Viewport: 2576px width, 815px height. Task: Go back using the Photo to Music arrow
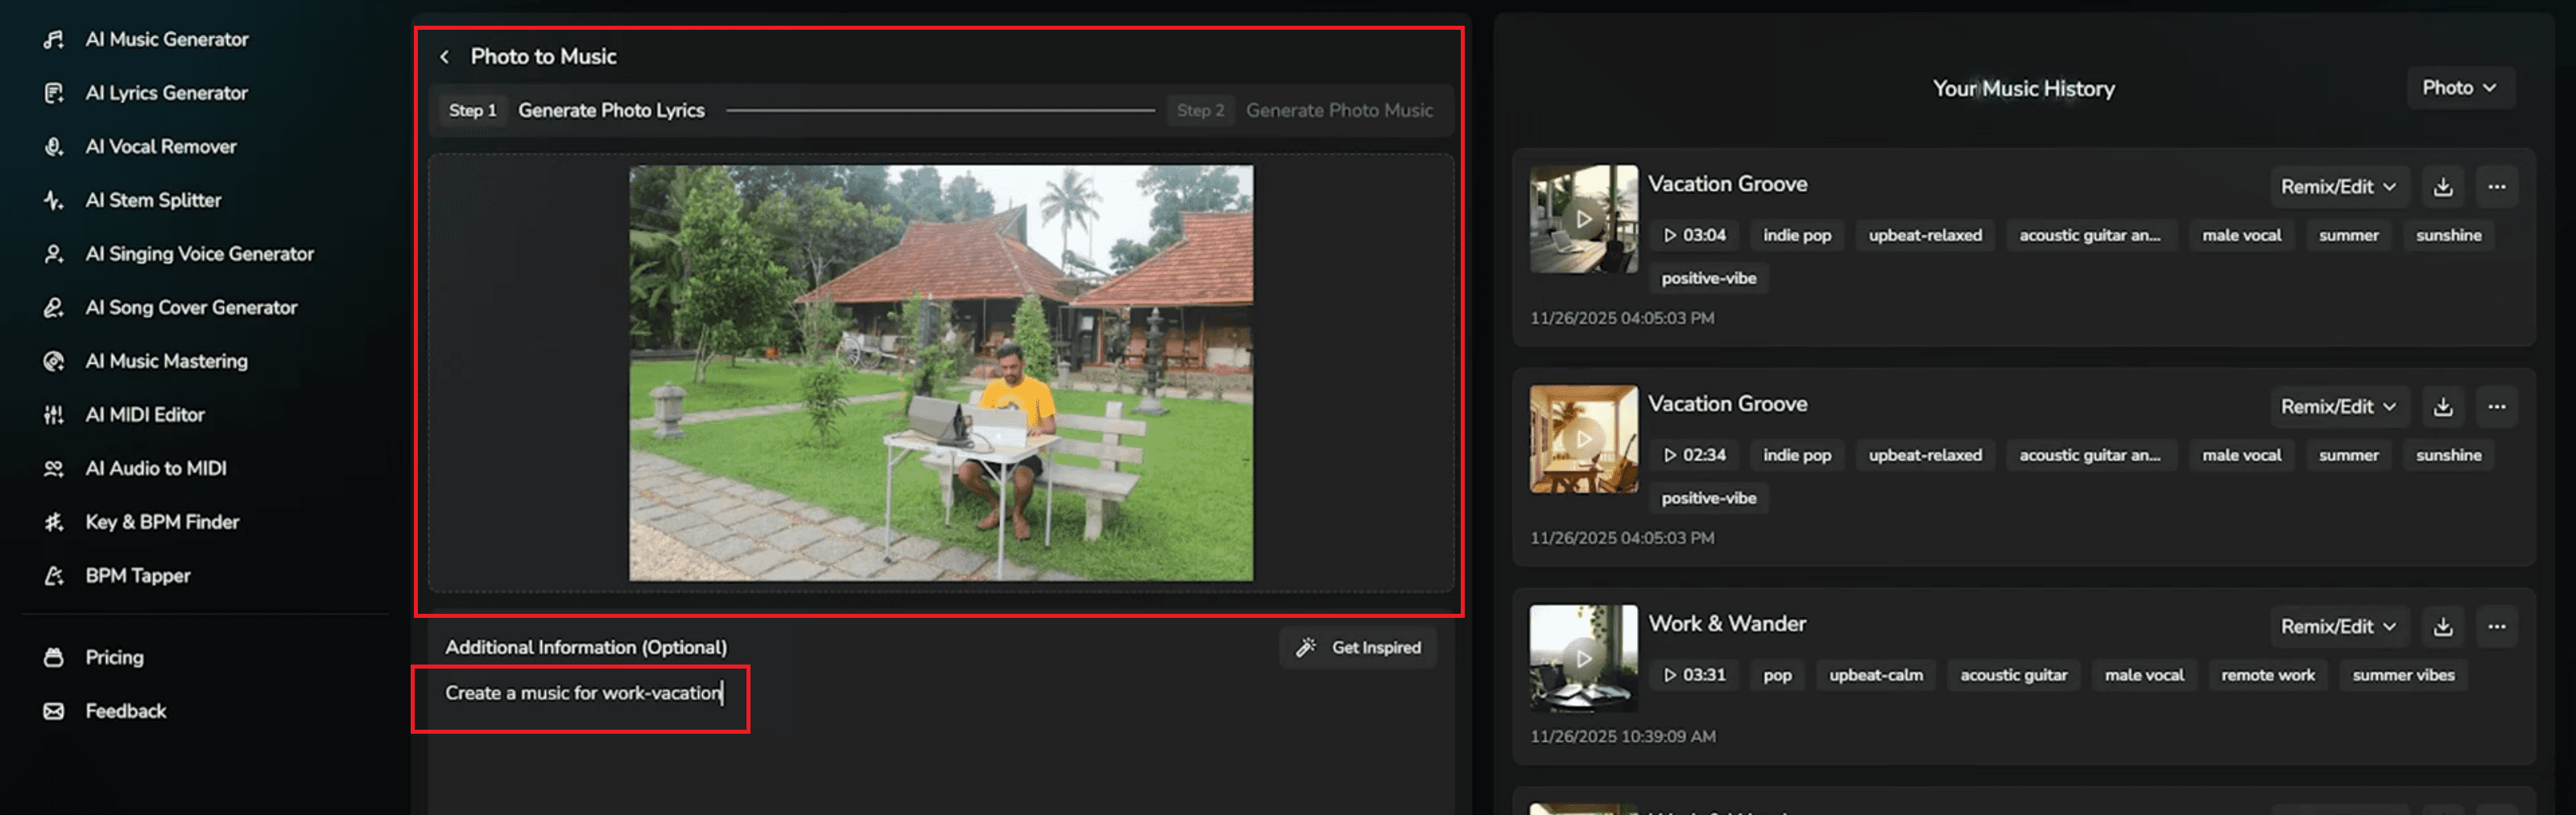(445, 57)
